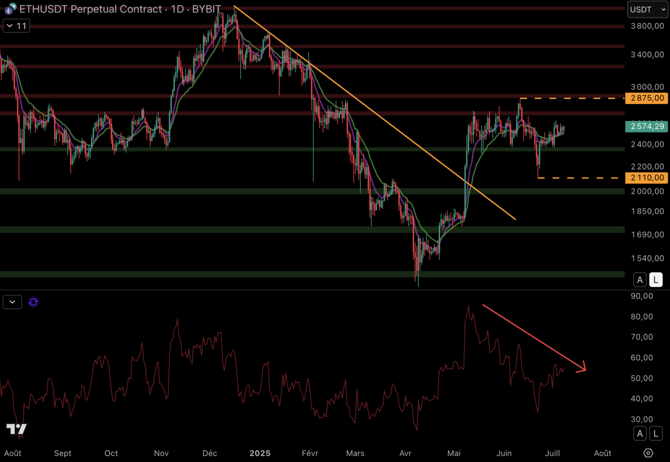This screenshot has height=462, width=670.
Task: Click the 1 690,00 price axis label
Action: pos(647,234)
